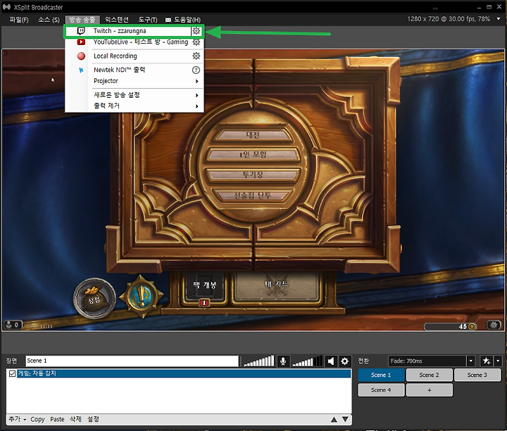Click the Twitch logo icon
507x431 pixels.
point(81,31)
